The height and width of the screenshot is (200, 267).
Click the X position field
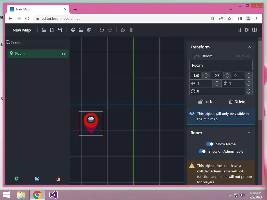pos(196,76)
